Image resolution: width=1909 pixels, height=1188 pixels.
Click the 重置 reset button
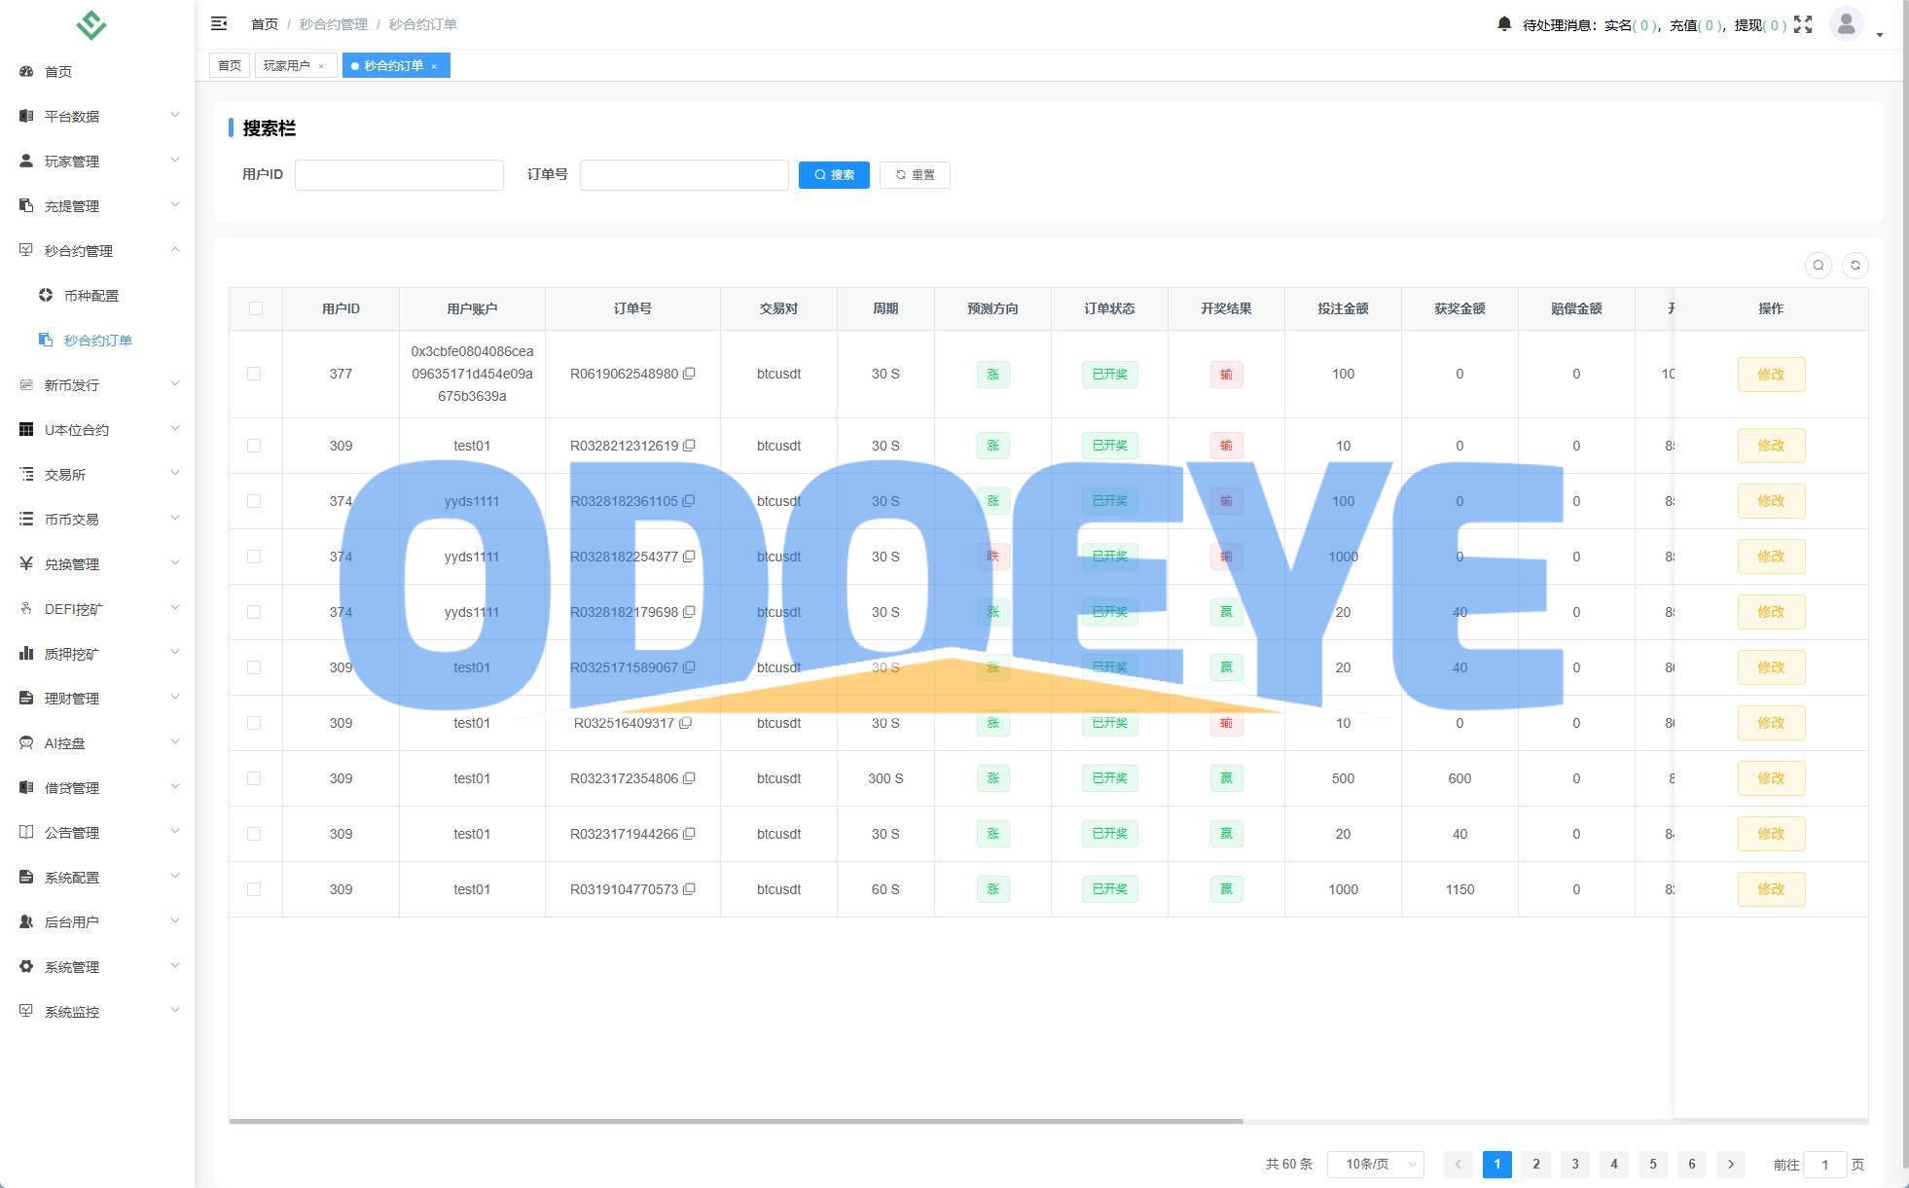coord(915,175)
